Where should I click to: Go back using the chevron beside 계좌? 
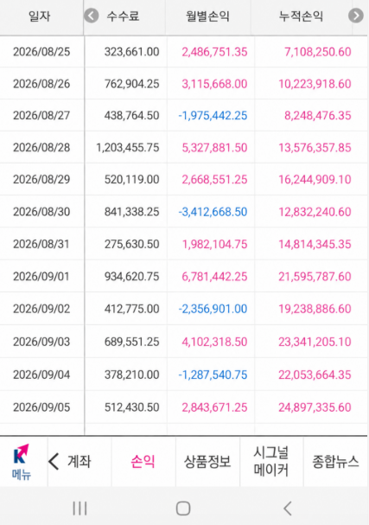pos(54,461)
